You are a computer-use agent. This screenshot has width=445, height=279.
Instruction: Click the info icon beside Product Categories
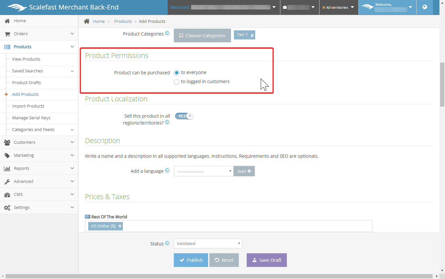[167, 33]
